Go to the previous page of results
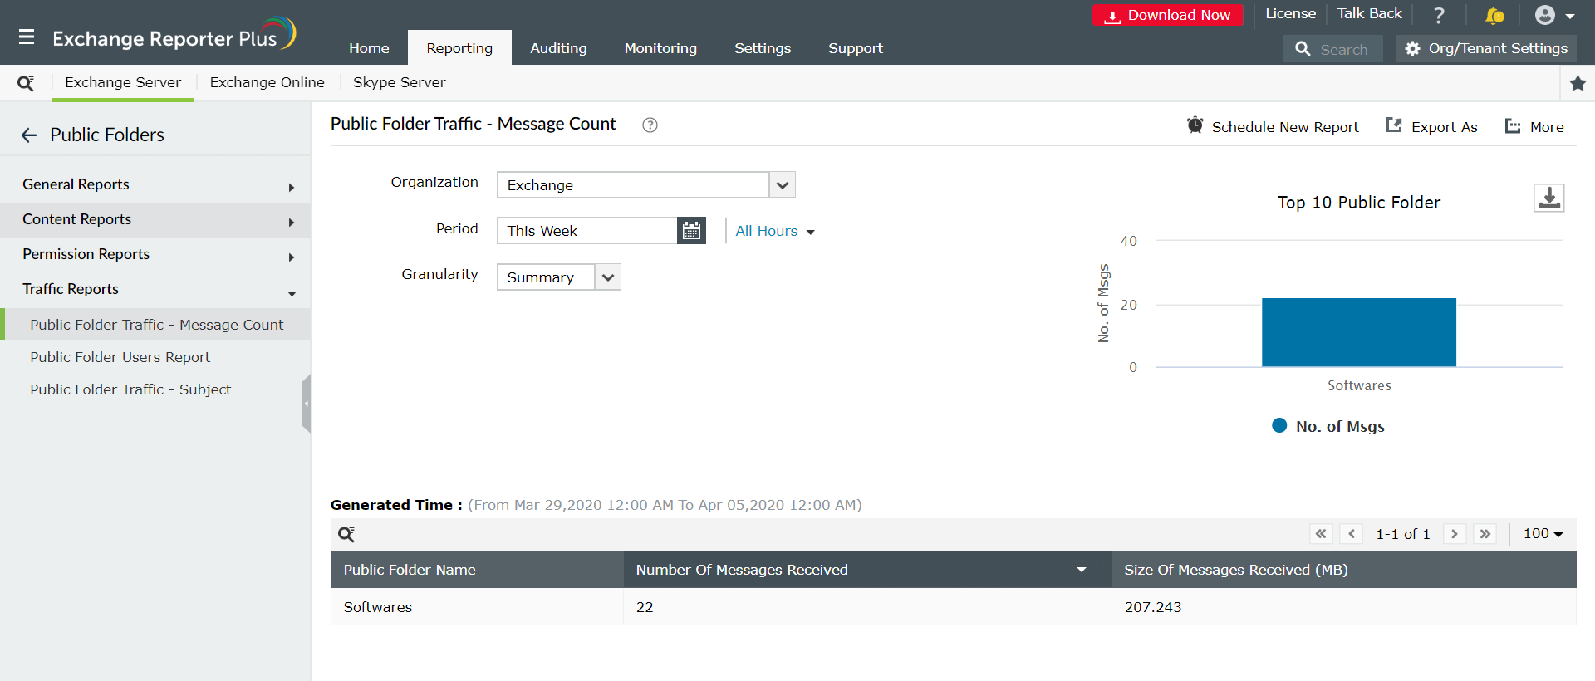Image resolution: width=1595 pixels, height=681 pixels. (1352, 534)
